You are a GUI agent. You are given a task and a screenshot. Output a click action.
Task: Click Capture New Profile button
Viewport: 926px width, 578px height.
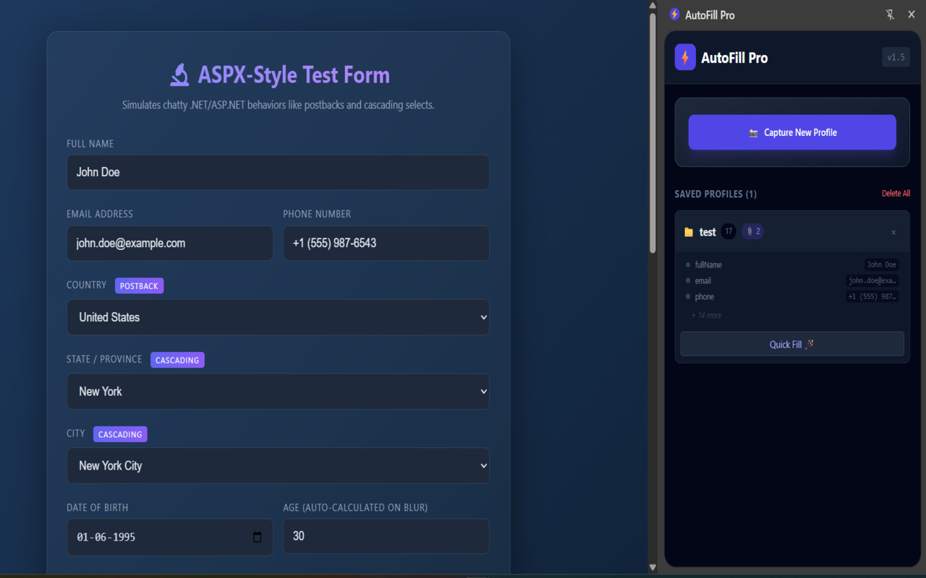[x=792, y=132]
